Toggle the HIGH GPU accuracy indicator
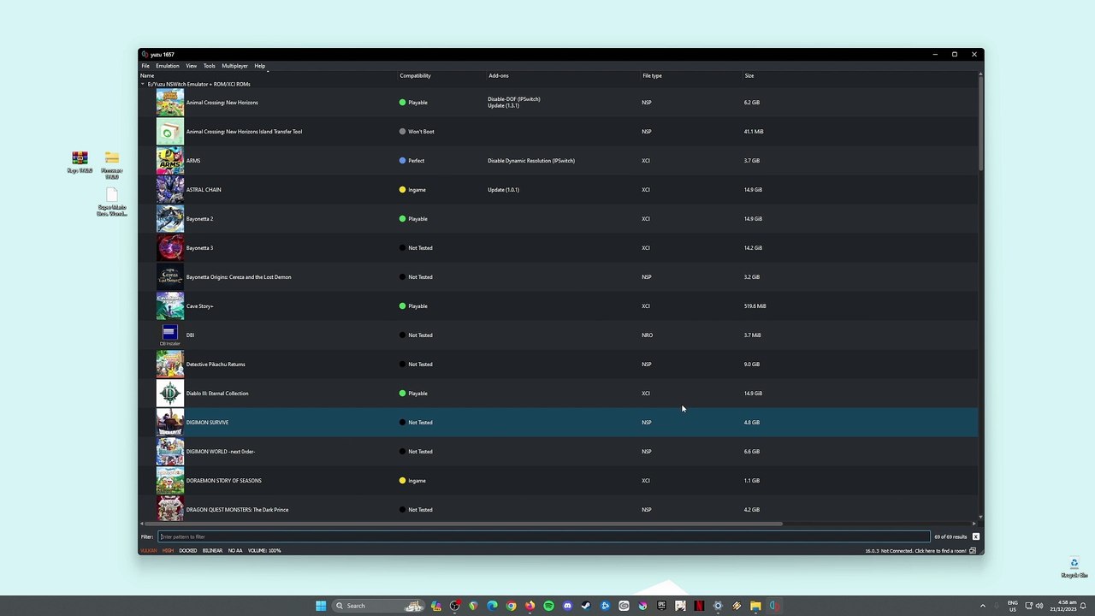 168,551
